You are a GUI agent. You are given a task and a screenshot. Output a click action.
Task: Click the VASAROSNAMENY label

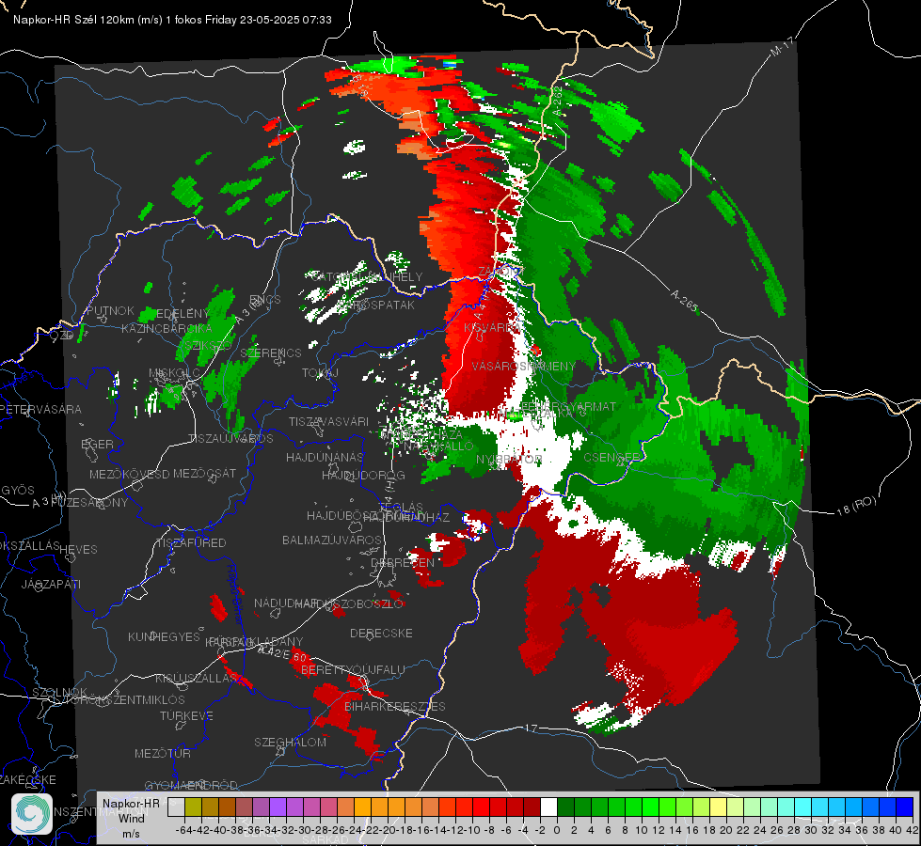point(524,366)
